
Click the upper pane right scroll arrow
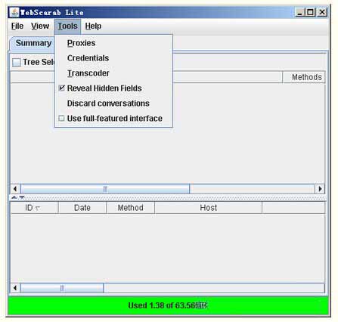point(320,189)
